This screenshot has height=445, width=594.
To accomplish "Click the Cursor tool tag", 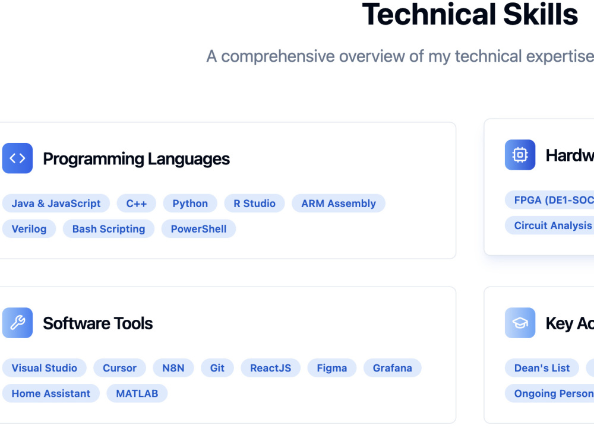I will coord(120,368).
